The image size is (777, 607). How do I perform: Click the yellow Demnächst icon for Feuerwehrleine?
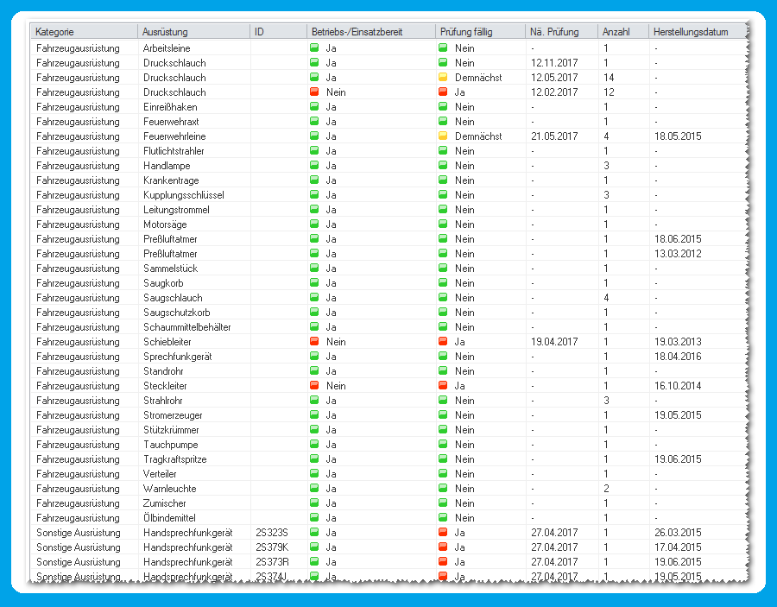click(x=445, y=136)
